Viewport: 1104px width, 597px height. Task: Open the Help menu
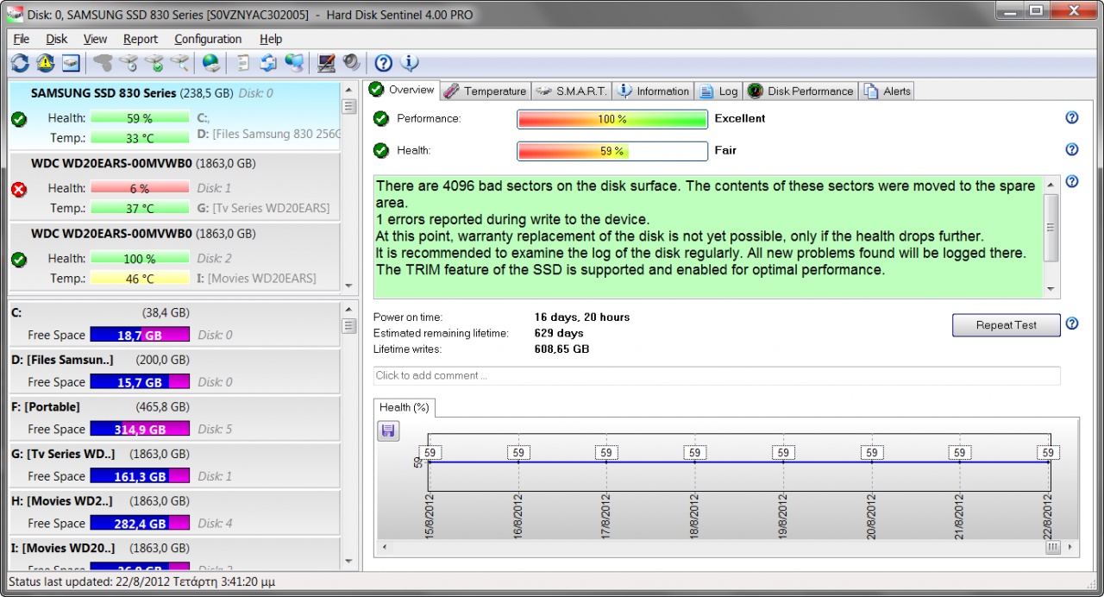pos(271,39)
